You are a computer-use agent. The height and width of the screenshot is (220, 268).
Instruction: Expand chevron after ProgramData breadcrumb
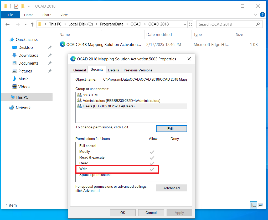127,24
